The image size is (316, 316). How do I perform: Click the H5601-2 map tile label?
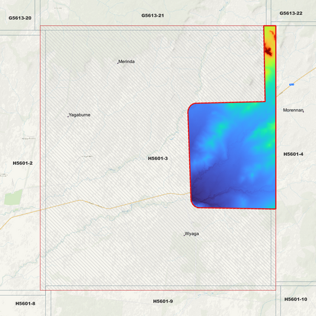pyautogui.click(x=23, y=163)
